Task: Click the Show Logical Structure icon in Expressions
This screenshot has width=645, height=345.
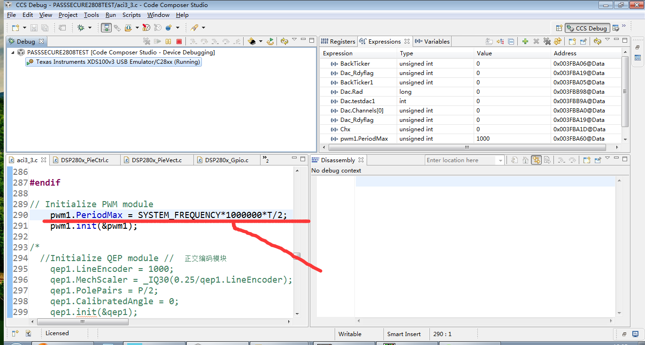Action: coord(500,41)
